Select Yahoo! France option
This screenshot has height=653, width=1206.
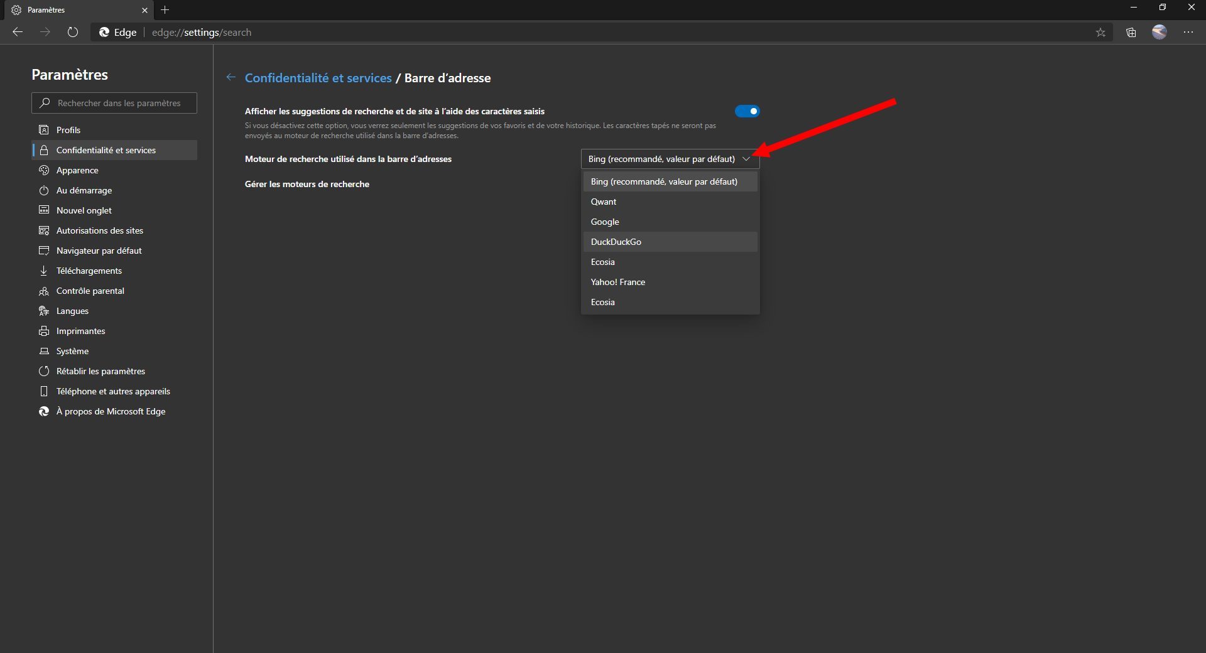tap(670, 282)
